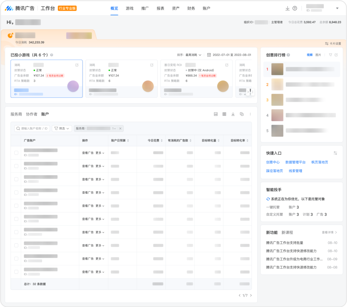This screenshot has height=307, width=347.
Task: Click help icon beside 创意排行榜
Action: [x=288, y=55]
